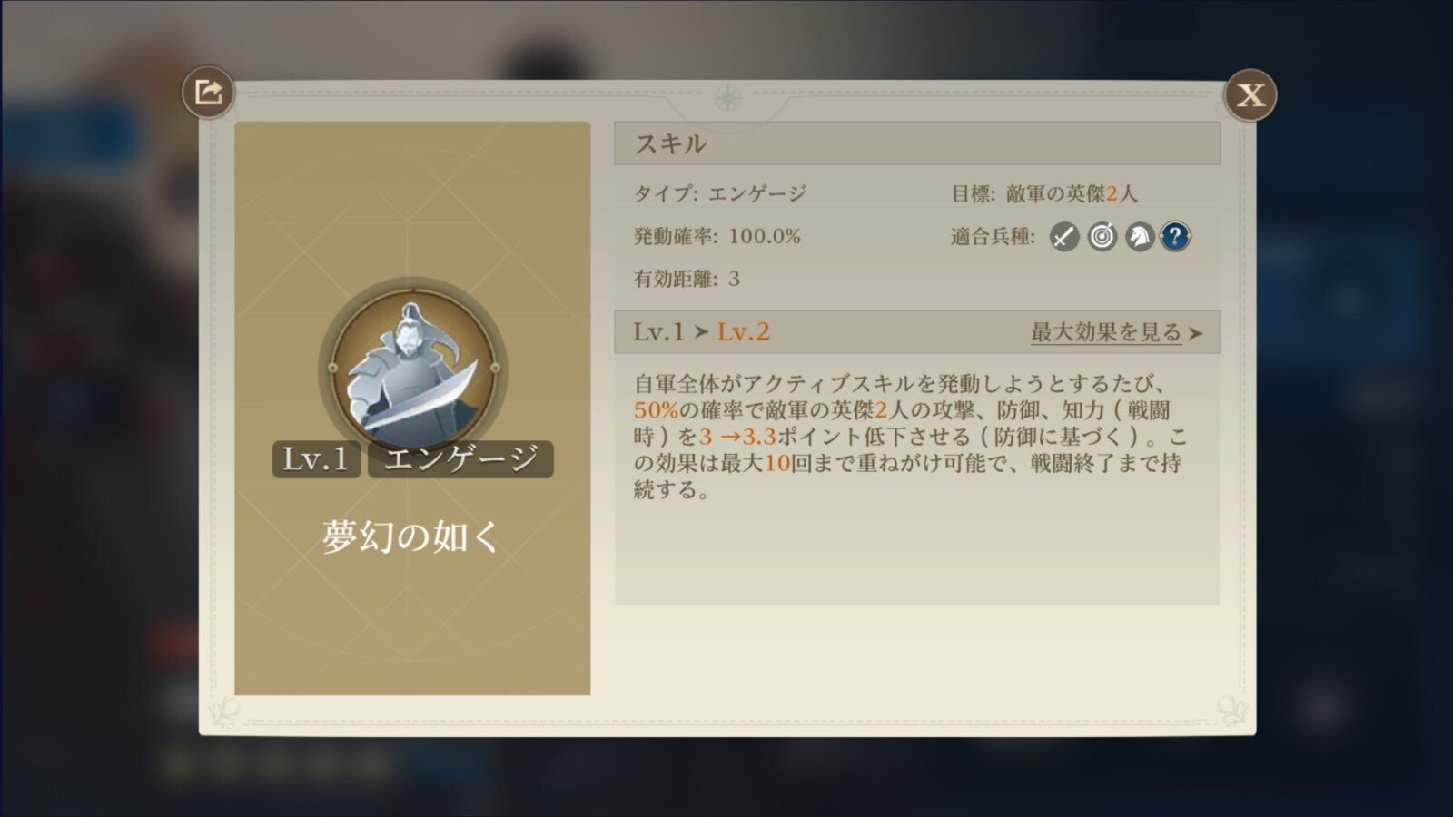Click the orange Lv.2 level text
This screenshot has height=817, width=1453.
(x=744, y=332)
